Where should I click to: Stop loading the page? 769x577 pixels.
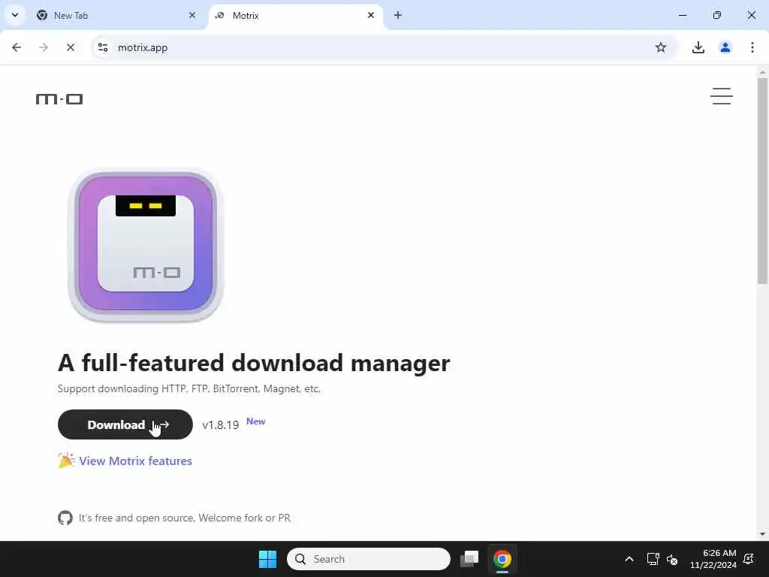click(70, 47)
